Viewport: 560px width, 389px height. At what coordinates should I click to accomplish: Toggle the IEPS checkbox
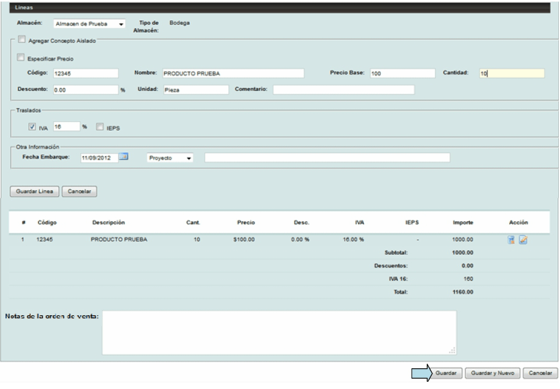tap(99, 126)
